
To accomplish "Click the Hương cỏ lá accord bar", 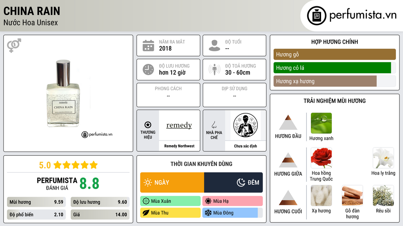I will [x=335, y=68].
